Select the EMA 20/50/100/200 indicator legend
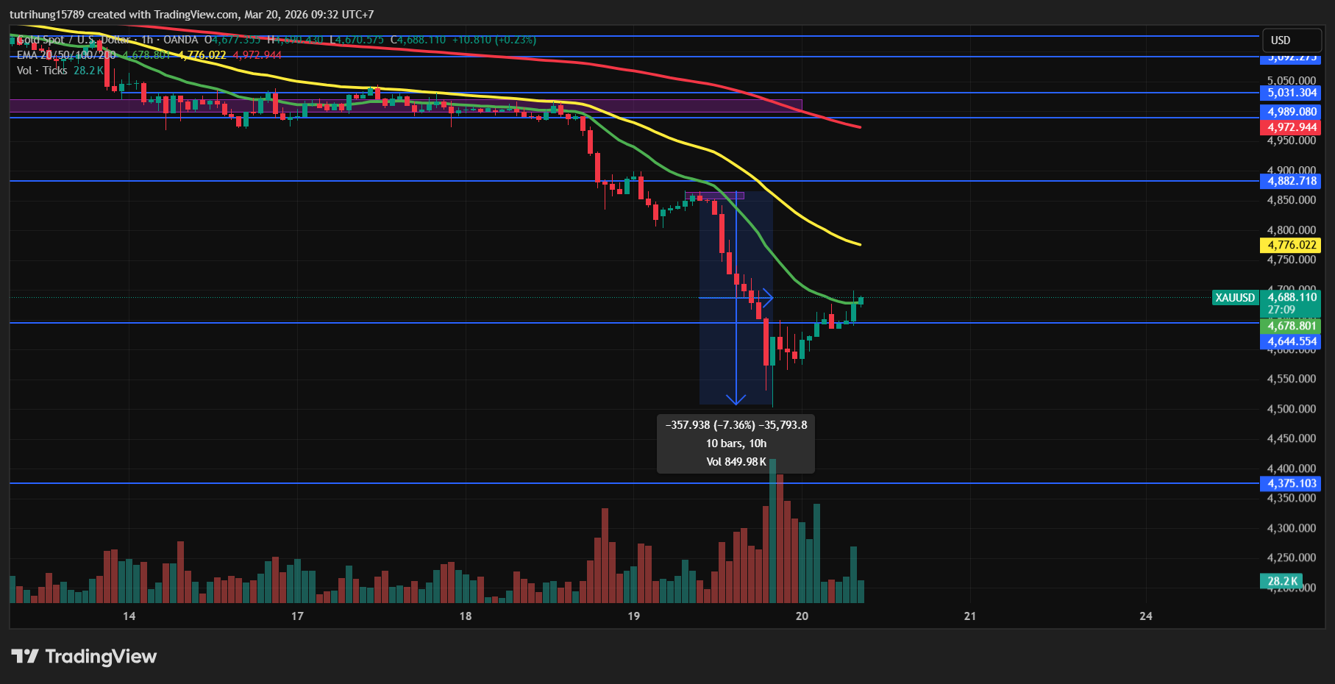Viewport: 1335px width, 684px height. click(66, 55)
